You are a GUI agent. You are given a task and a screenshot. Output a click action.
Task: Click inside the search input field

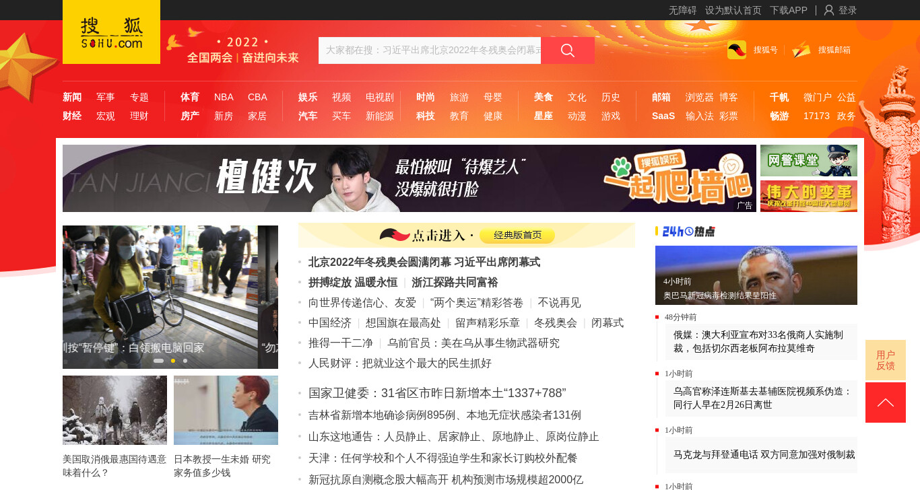(x=430, y=50)
